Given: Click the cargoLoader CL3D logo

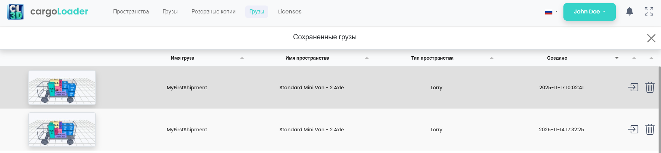Looking at the screenshot, I should 15,12.
